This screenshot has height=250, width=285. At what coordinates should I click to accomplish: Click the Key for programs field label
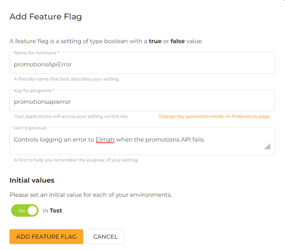coord(33,91)
